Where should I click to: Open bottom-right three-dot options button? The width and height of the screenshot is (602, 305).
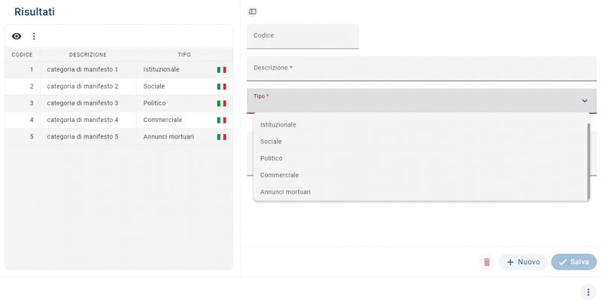(588, 292)
